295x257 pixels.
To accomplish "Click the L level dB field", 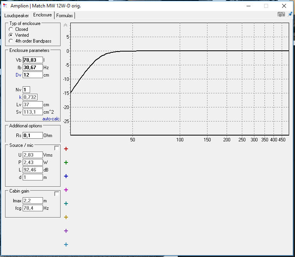I will (33, 170).
